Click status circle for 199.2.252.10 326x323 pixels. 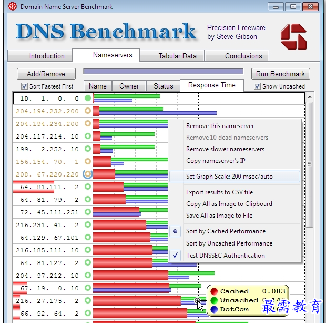[88, 149]
